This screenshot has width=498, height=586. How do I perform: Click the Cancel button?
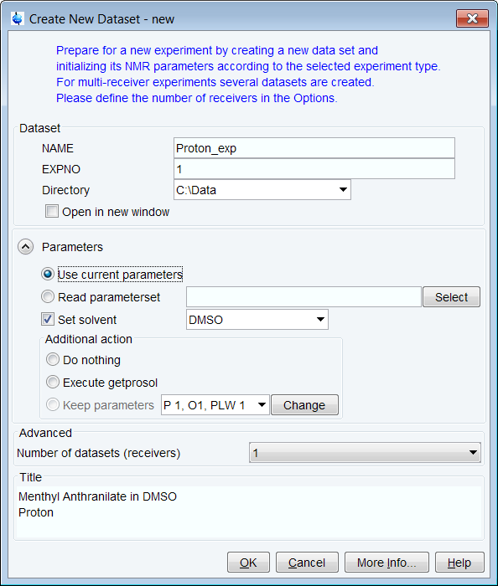(307, 562)
